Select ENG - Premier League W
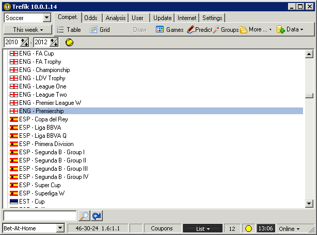The height and width of the screenshot is (235, 317). click(50, 103)
